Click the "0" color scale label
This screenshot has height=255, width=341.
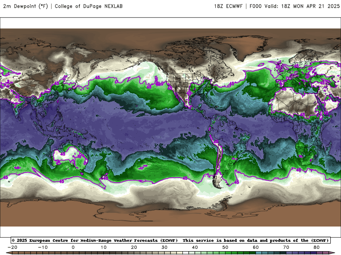(73, 247)
